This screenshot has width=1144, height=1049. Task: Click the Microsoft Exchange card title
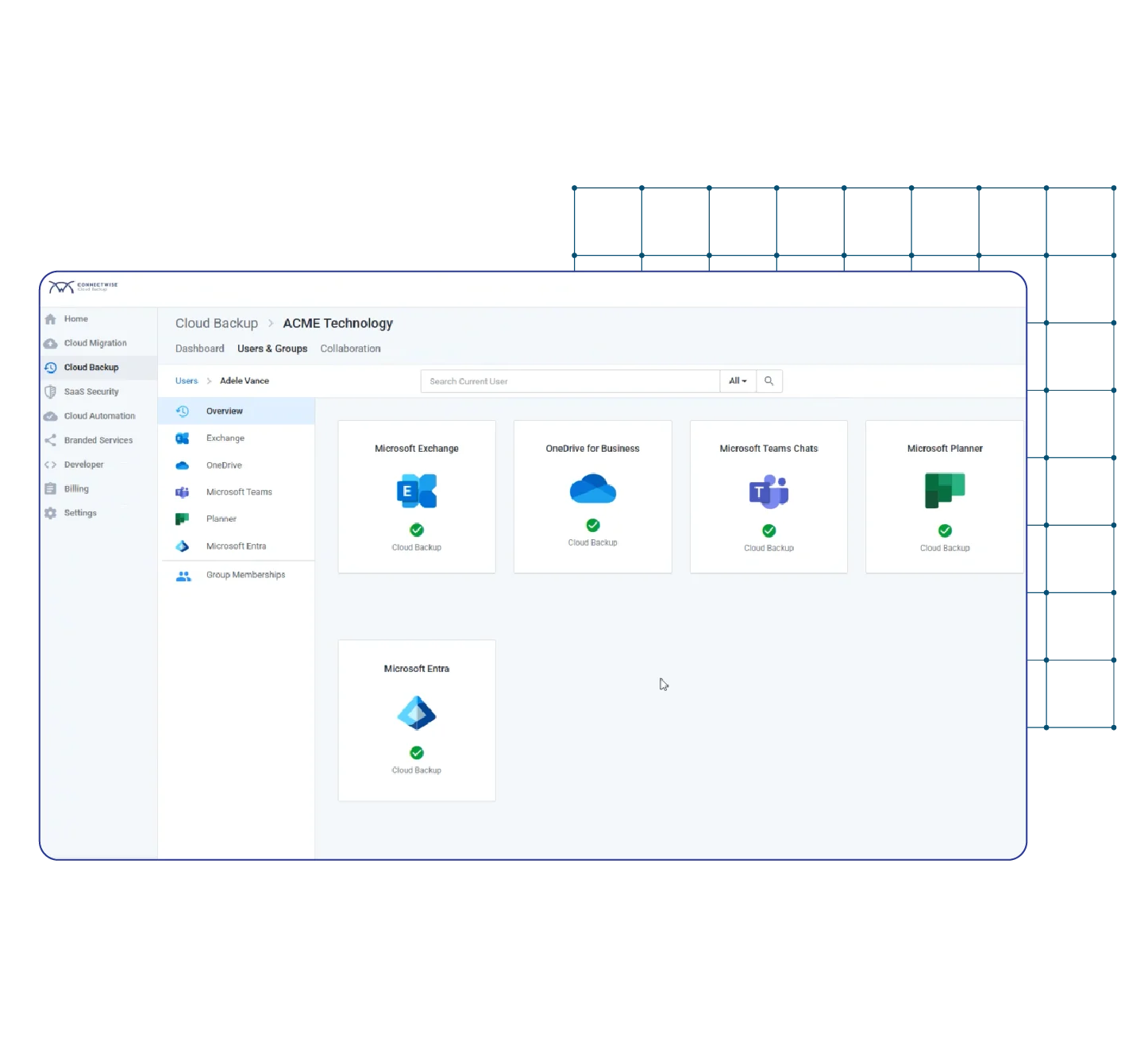pos(417,449)
